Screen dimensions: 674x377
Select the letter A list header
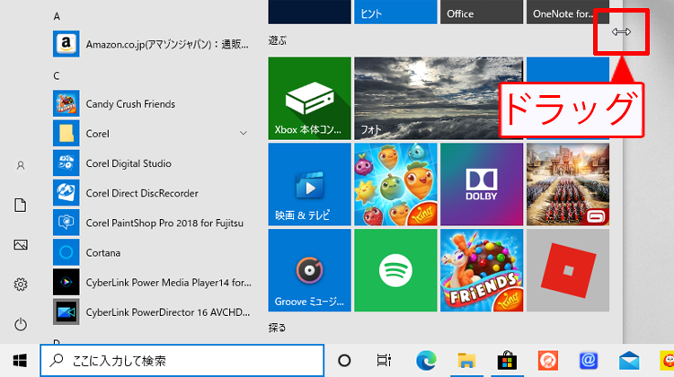[57, 16]
